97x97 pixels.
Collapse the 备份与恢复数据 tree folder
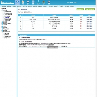click(x=1, y=32)
